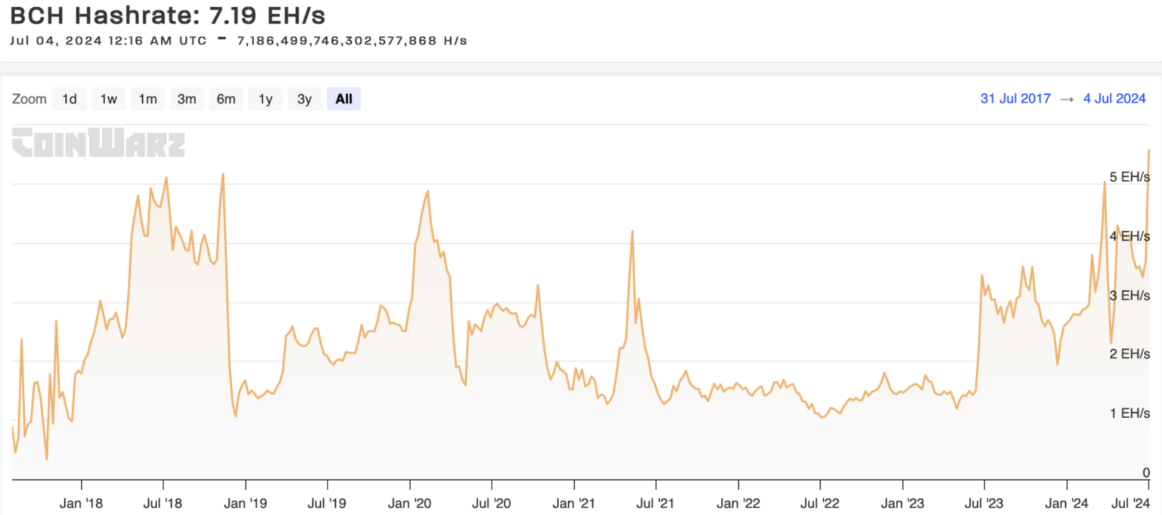Click the 5 EH/s axis label
The image size is (1162, 515).
(x=1129, y=177)
